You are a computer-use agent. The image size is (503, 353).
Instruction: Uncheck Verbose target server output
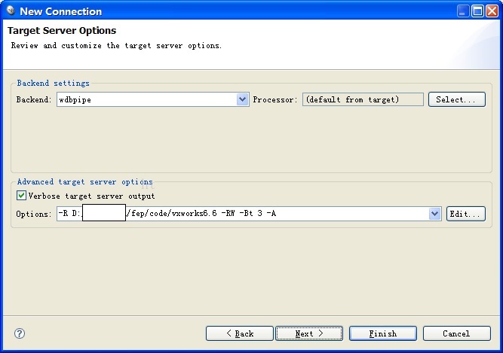[22, 195]
